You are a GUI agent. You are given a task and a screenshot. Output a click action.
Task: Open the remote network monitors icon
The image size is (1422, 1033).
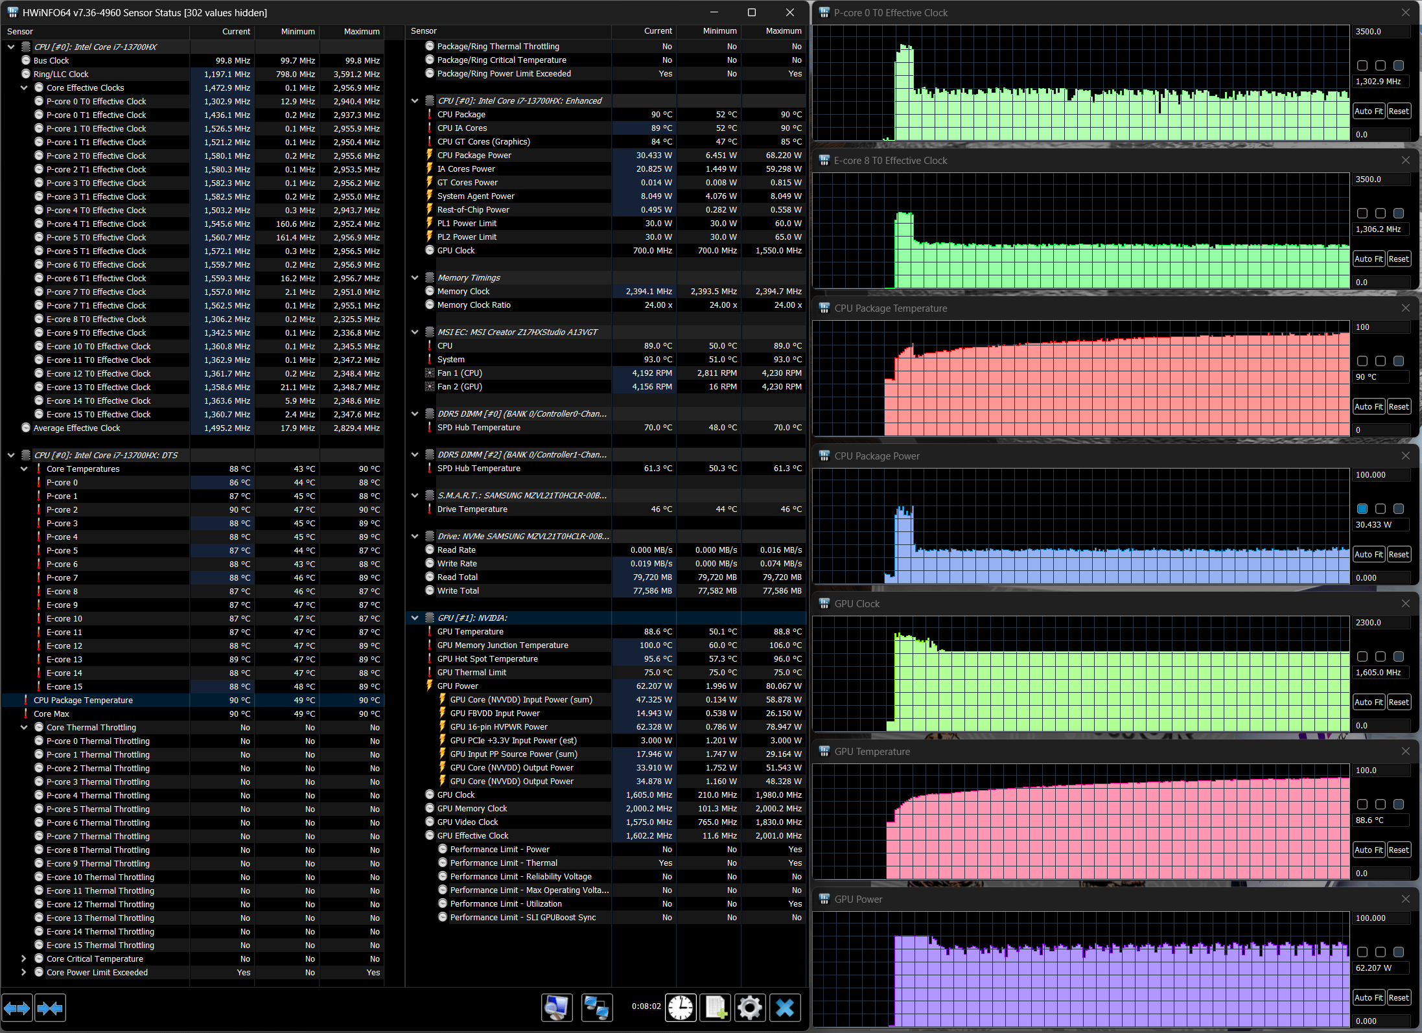[x=596, y=1008]
